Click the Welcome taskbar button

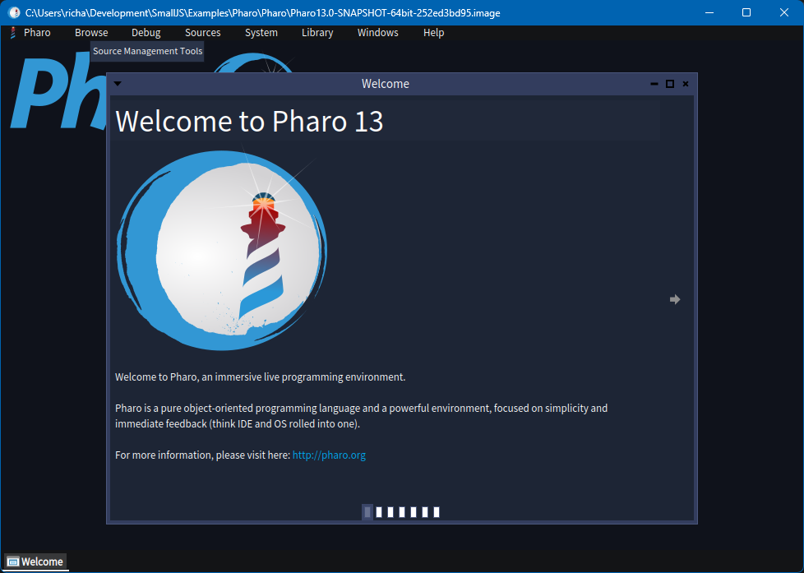[x=36, y=561]
